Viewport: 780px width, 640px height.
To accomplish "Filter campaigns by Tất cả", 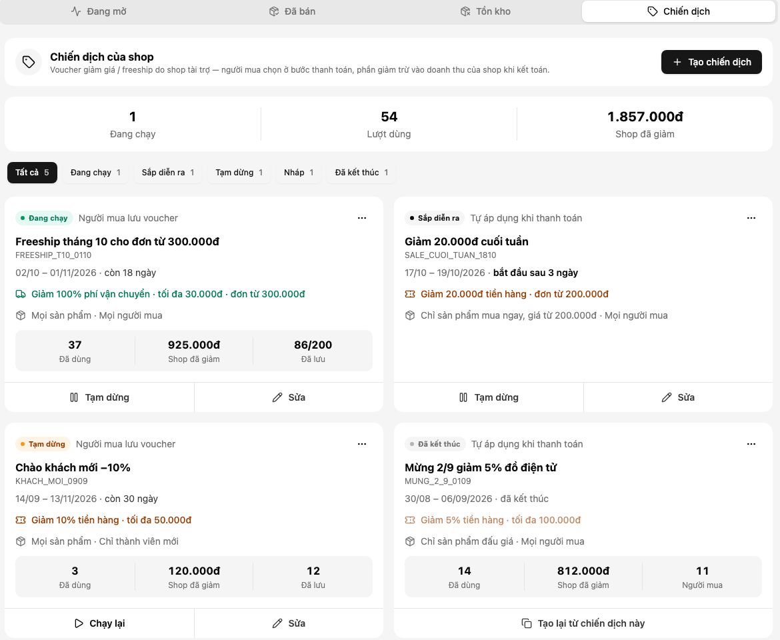I will 33,173.
